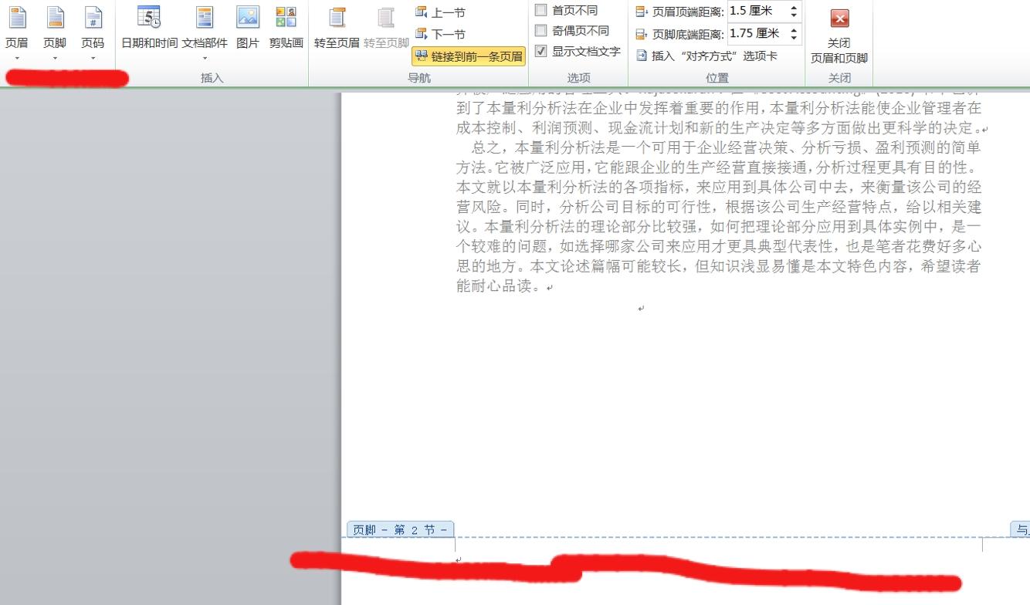Toggle link to previous header

coord(469,56)
